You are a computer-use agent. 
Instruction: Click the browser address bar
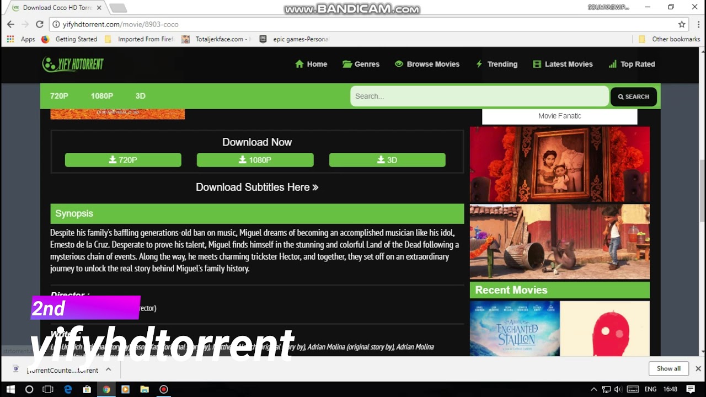(x=364, y=24)
